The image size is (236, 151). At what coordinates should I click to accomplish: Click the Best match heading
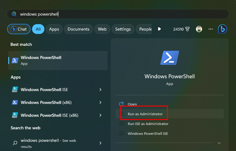tap(21, 44)
